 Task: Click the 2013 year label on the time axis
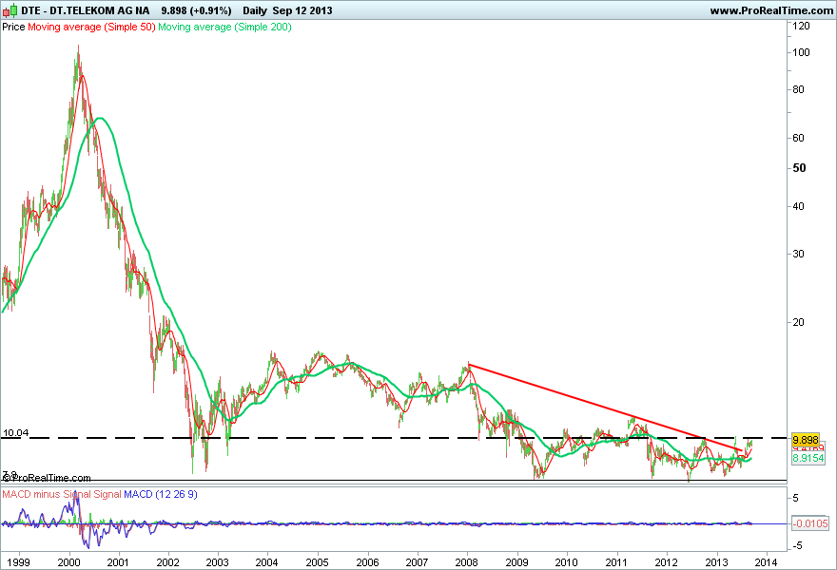coord(716,562)
